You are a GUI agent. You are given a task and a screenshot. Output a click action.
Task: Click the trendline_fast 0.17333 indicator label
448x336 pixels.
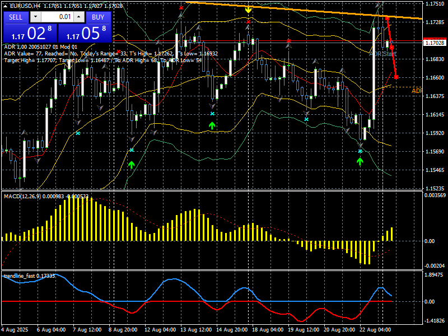29,276
